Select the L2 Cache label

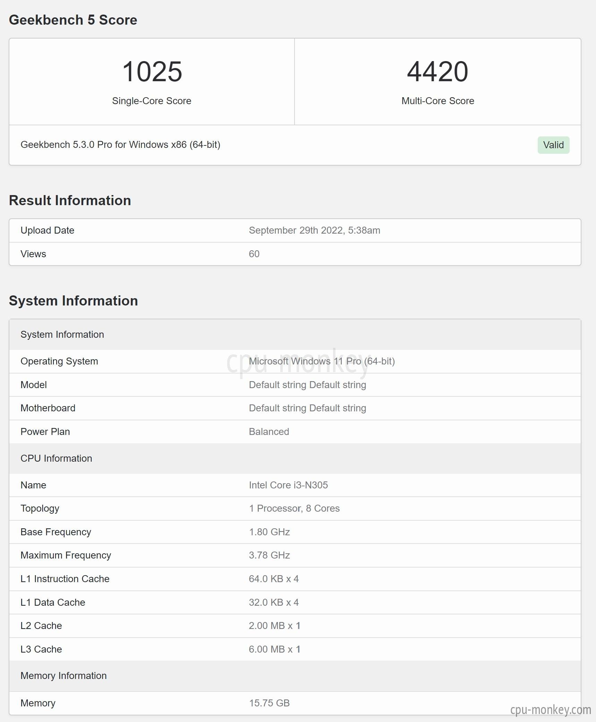coord(41,626)
